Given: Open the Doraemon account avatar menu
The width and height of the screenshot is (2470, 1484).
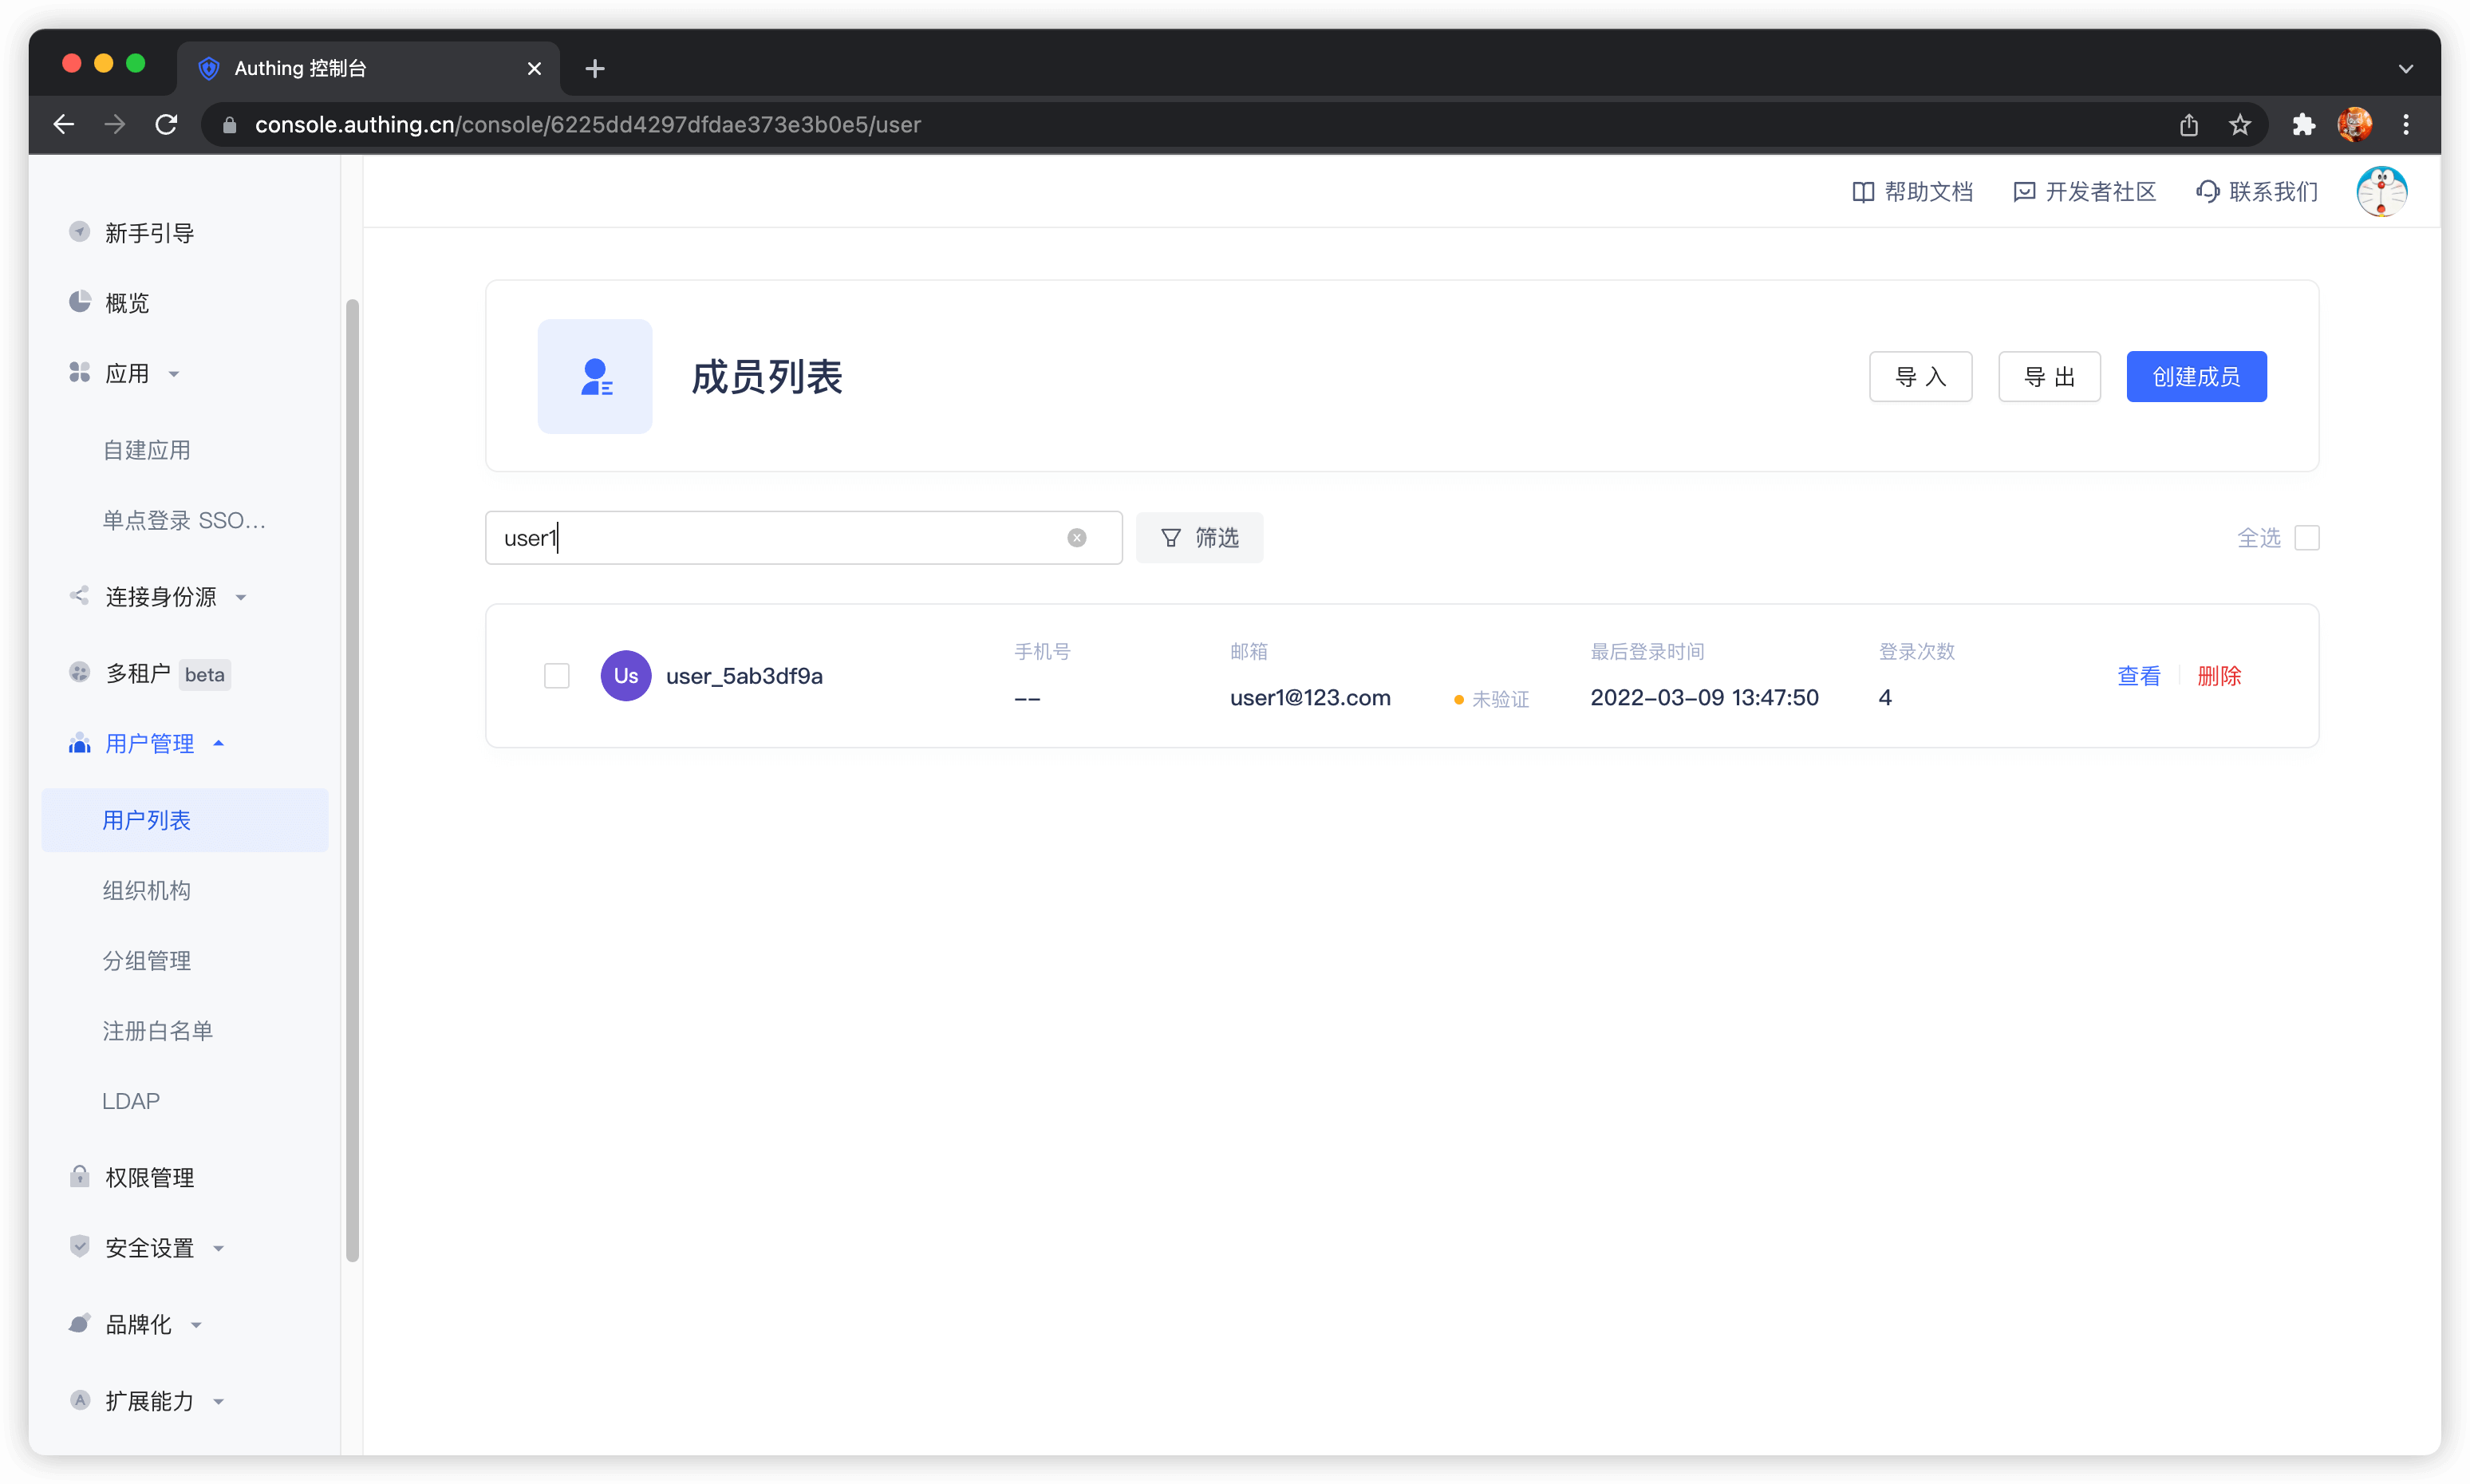Looking at the screenshot, I should [x=2381, y=192].
